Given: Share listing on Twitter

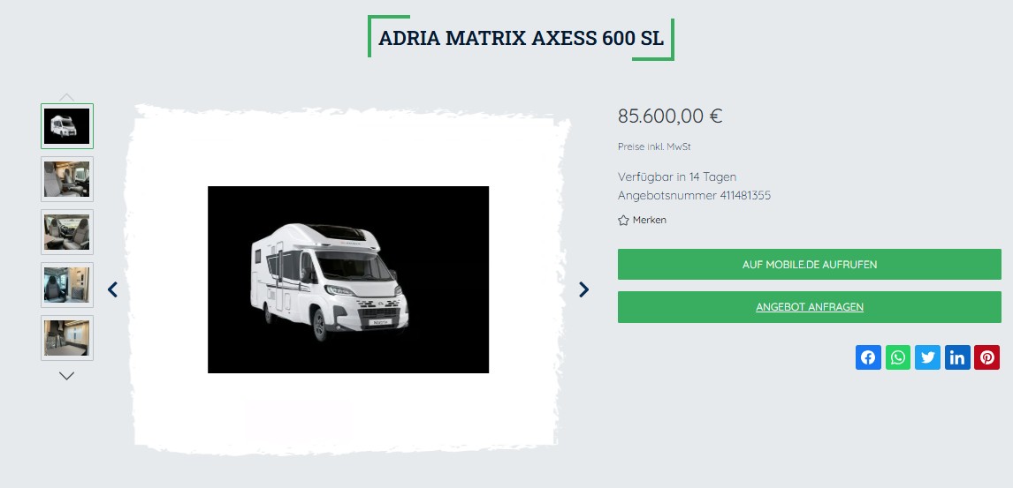Looking at the screenshot, I should tap(928, 357).
